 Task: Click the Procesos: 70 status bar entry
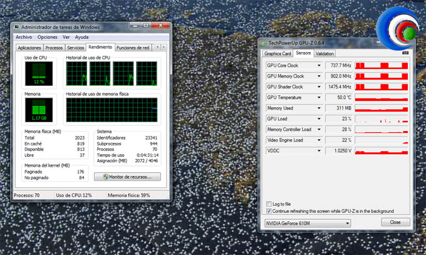coord(26,195)
